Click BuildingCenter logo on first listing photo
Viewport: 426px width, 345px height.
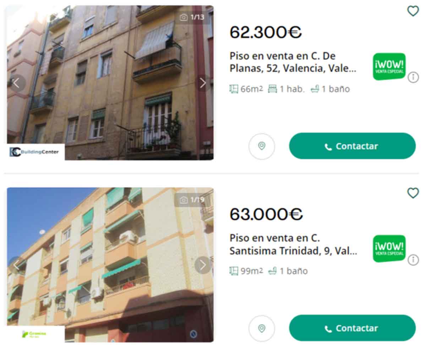pos(35,152)
